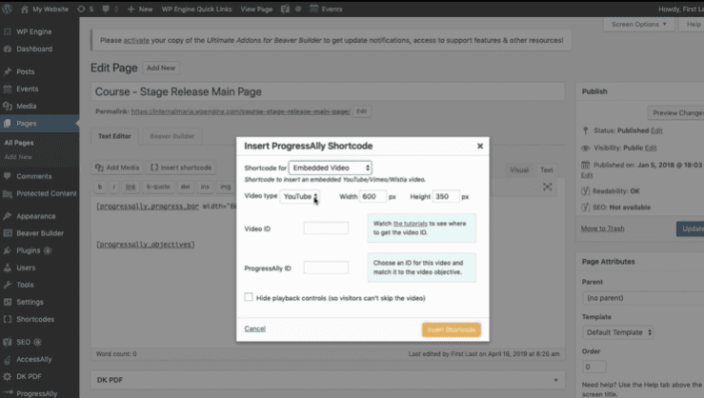Click View Page in admin bar

(x=256, y=9)
